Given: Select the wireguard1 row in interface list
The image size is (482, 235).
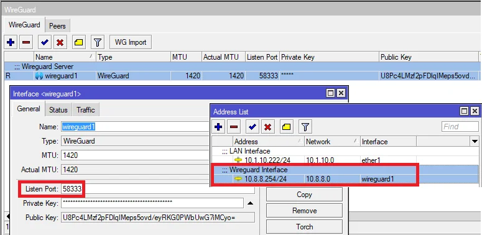Looking at the screenshot, I should pos(242,76).
